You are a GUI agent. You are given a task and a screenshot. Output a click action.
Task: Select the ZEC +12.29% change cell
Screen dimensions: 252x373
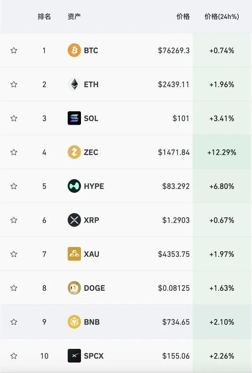[x=222, y=152]
